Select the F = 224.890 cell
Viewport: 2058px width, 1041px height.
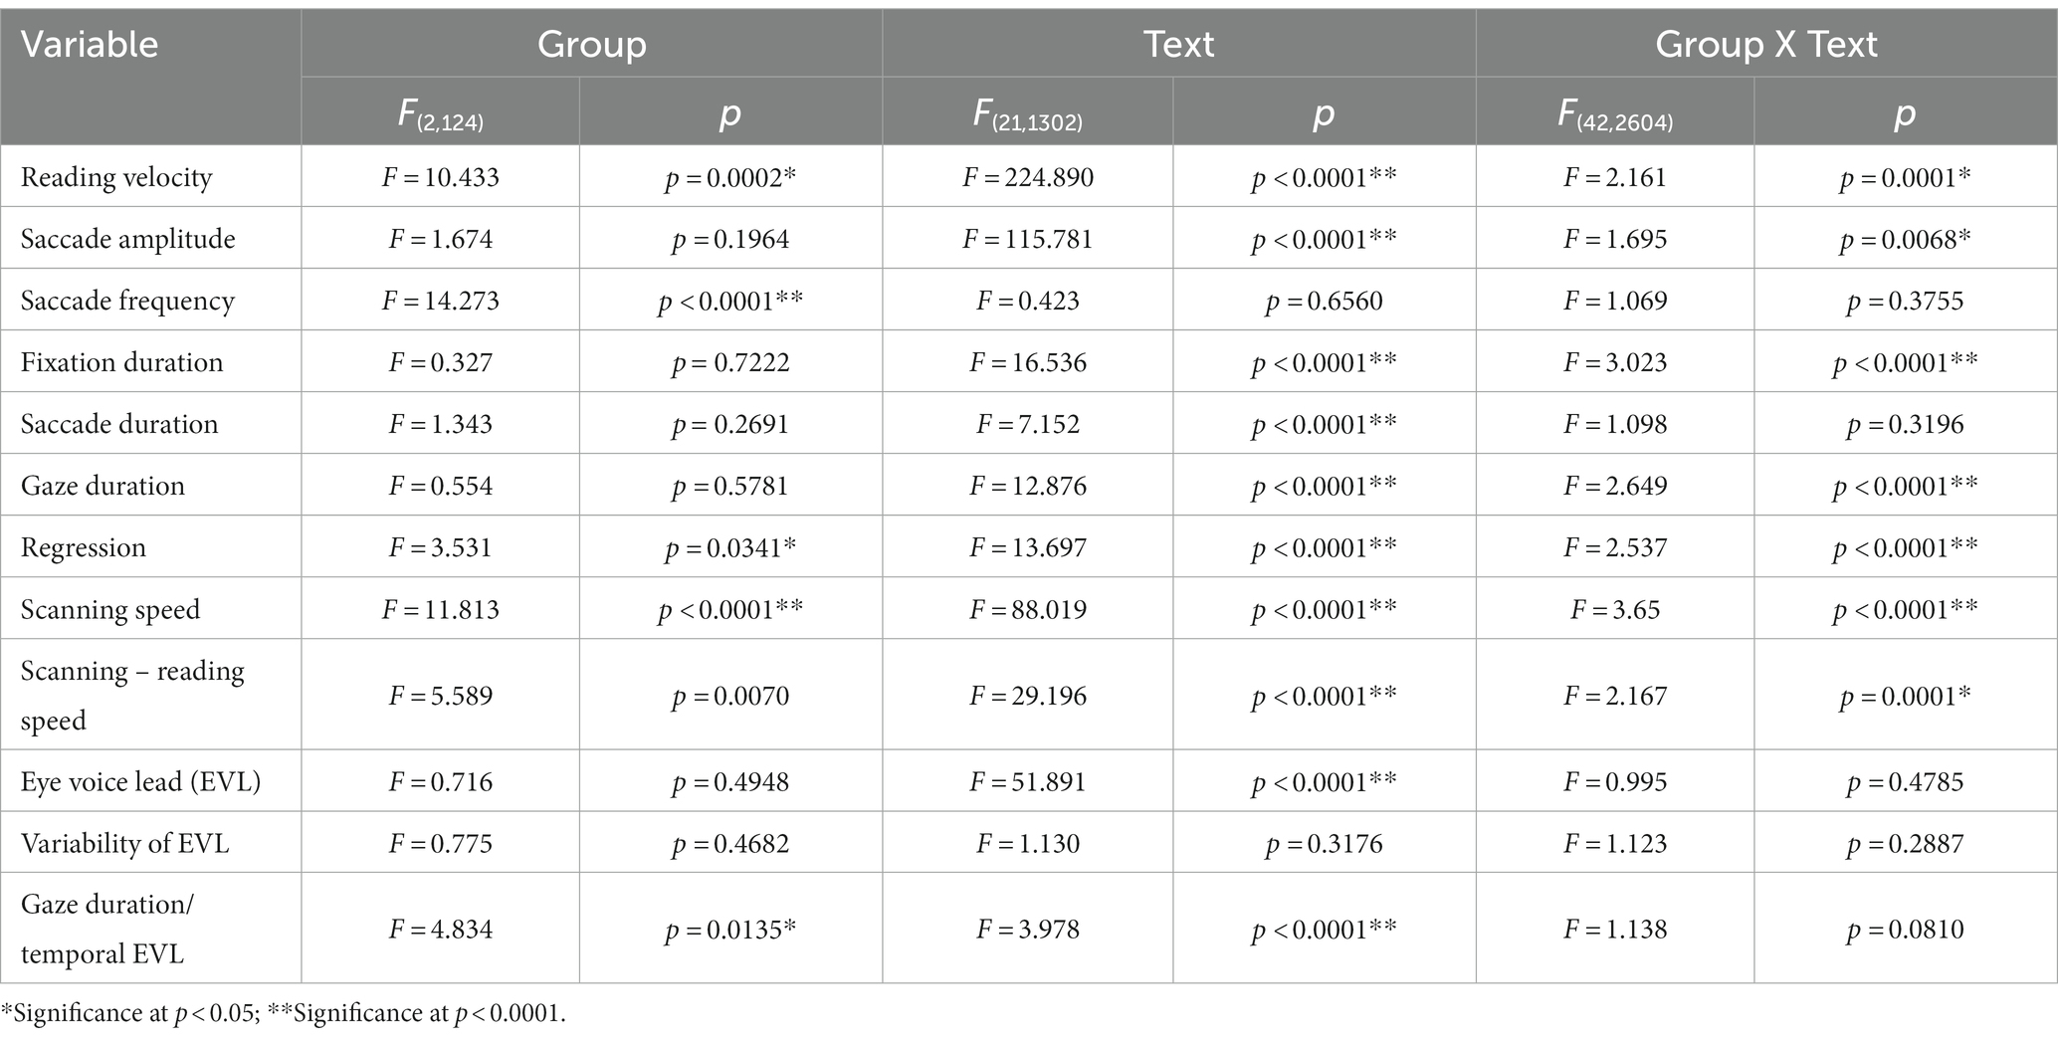[x=1028, y=177]
